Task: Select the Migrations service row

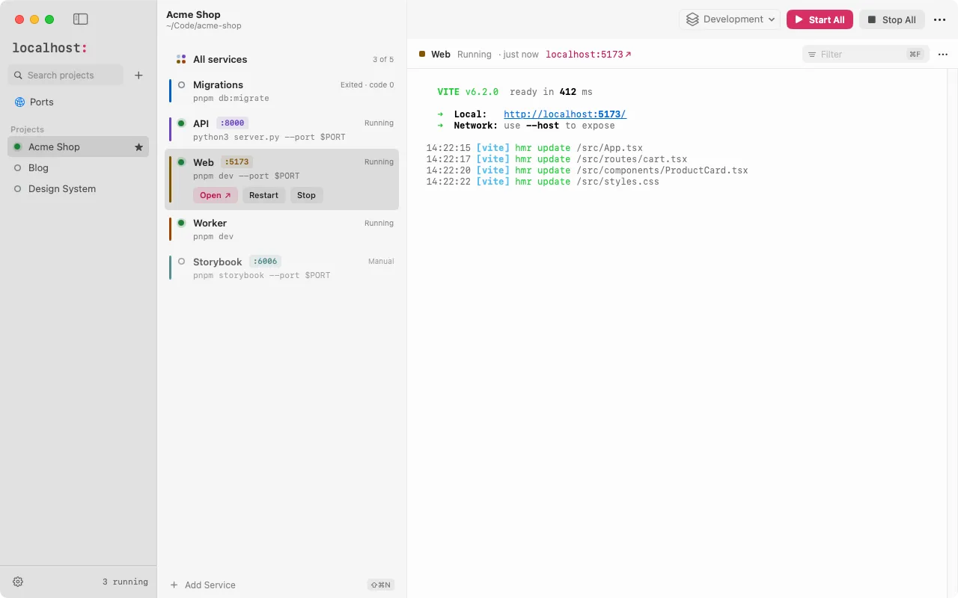Action: pyautogui.click(x=281, y=90)
